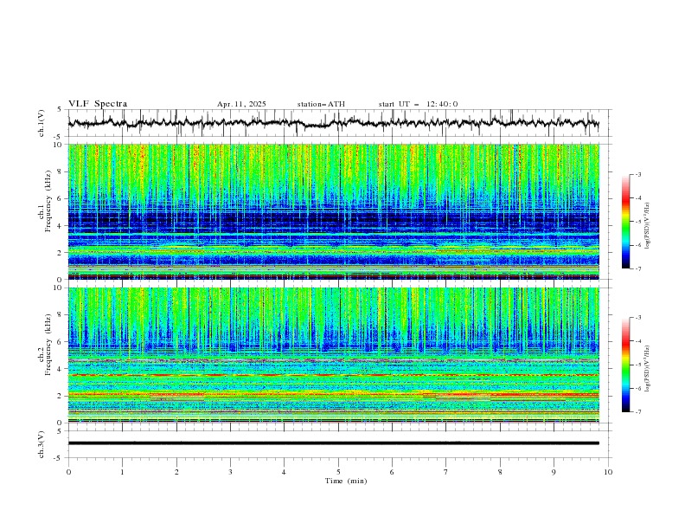Screen dimensions: 685x530
Task: Click the "-5" tick on ch.3(V) axis
Action: point(59,458)
